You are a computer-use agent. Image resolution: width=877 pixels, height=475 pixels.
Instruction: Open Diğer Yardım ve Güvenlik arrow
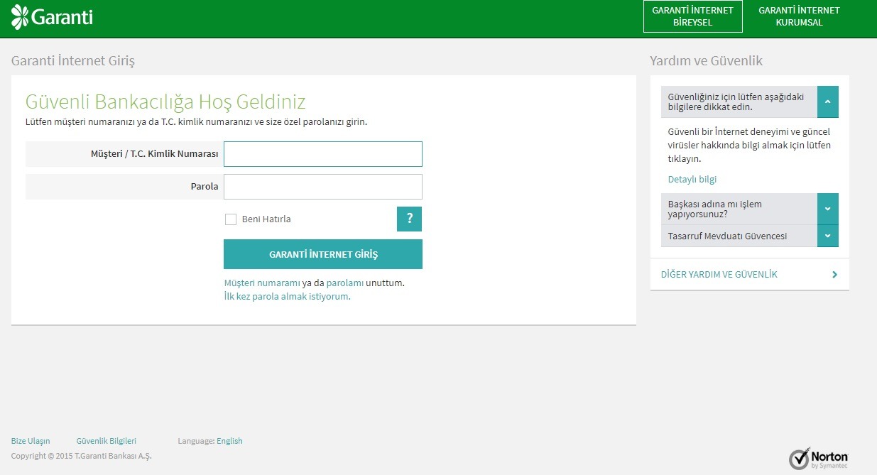coord(834,274)
